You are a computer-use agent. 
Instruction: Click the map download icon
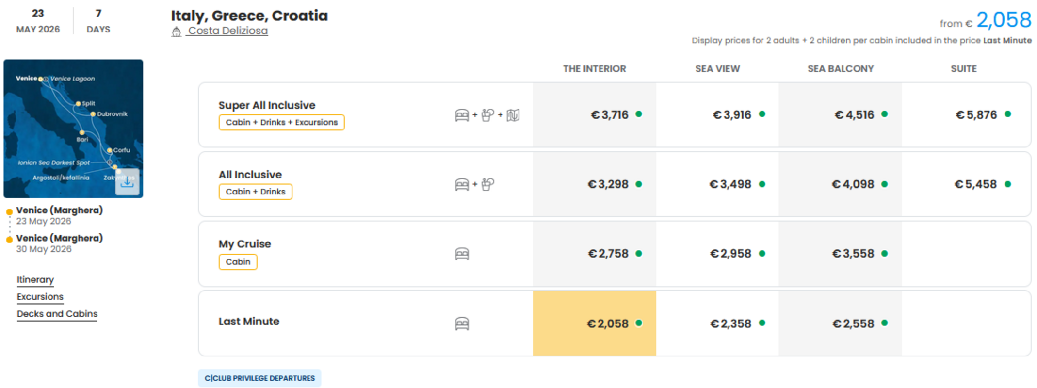(127, 182)
